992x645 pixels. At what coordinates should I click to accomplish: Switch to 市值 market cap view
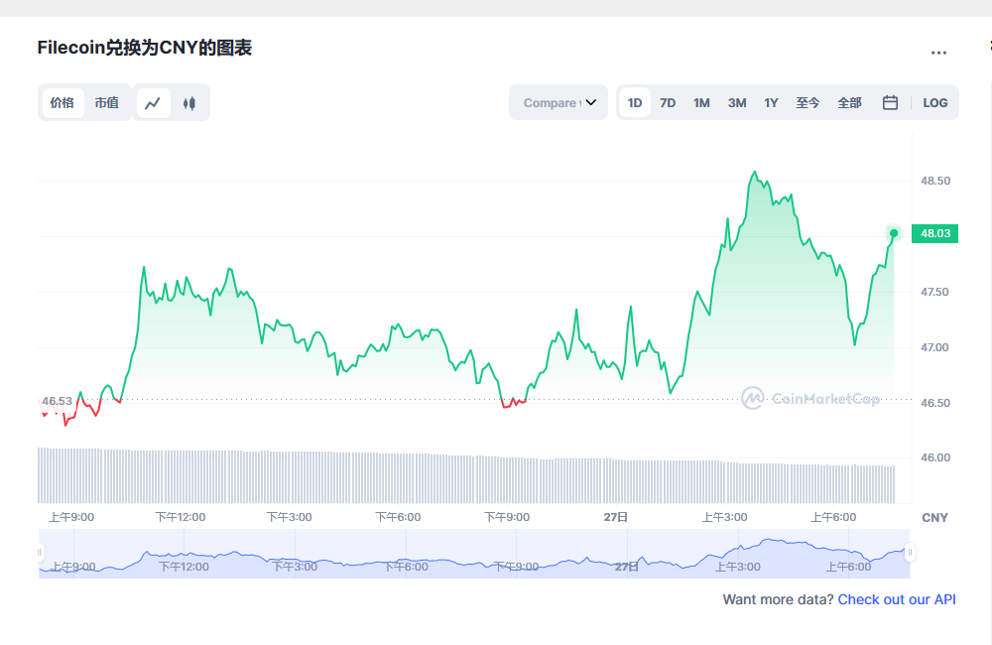[107, 102]
